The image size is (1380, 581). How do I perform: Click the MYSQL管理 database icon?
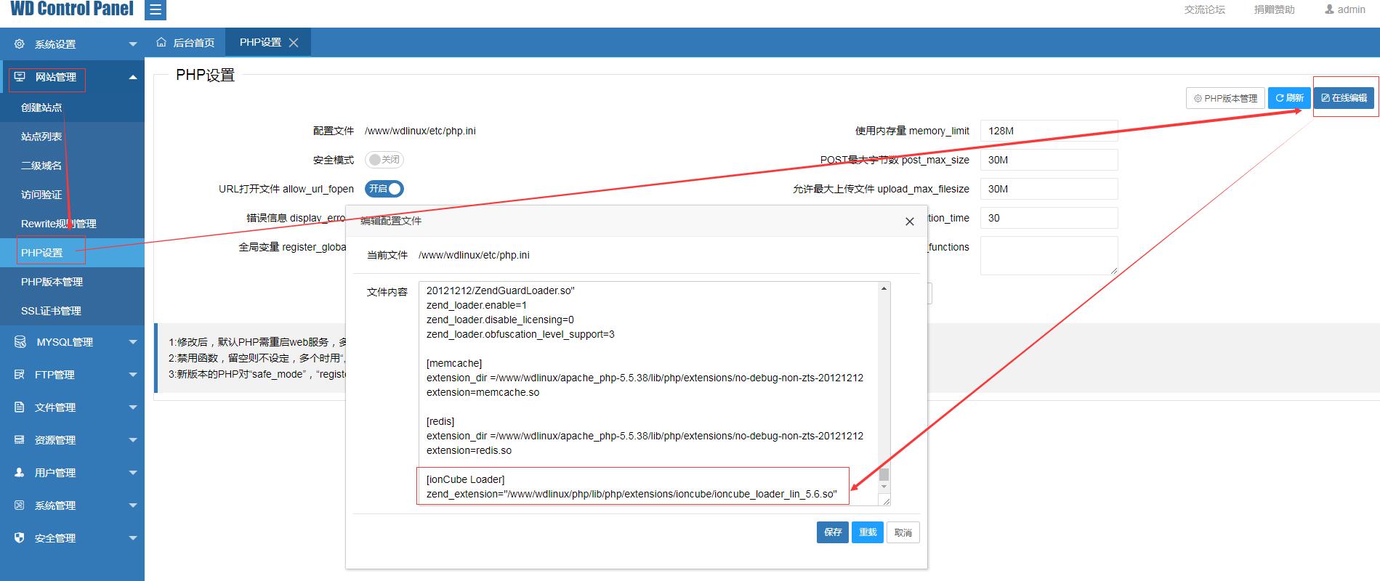20,342
